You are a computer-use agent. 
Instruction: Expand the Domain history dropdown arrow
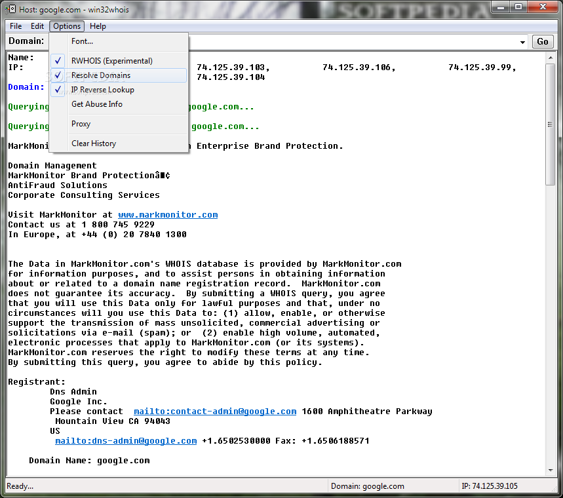[x=522, y=42]
